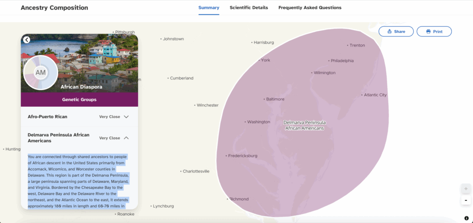Image resolution: width=473 pixels, height=223 pixels.
Task: Open Frequently Asked Questions tab
Action: pos(309,8)
